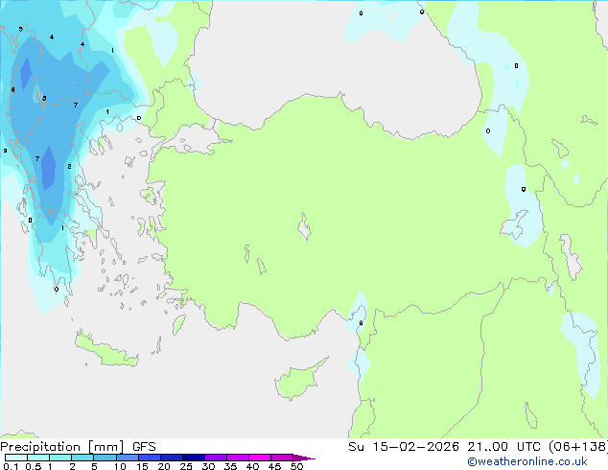Click the legend scale label "40"
This screenshot has height=470, width=608.
pos(252,466)
